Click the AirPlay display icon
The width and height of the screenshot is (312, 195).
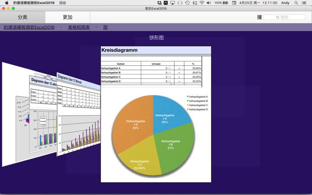click(x=173, y=3)
